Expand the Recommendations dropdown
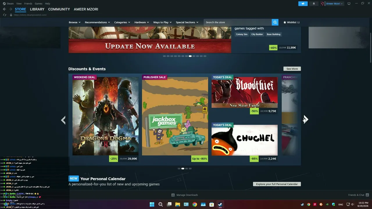Viewport: 372px width, 209px height. point(97,22)
